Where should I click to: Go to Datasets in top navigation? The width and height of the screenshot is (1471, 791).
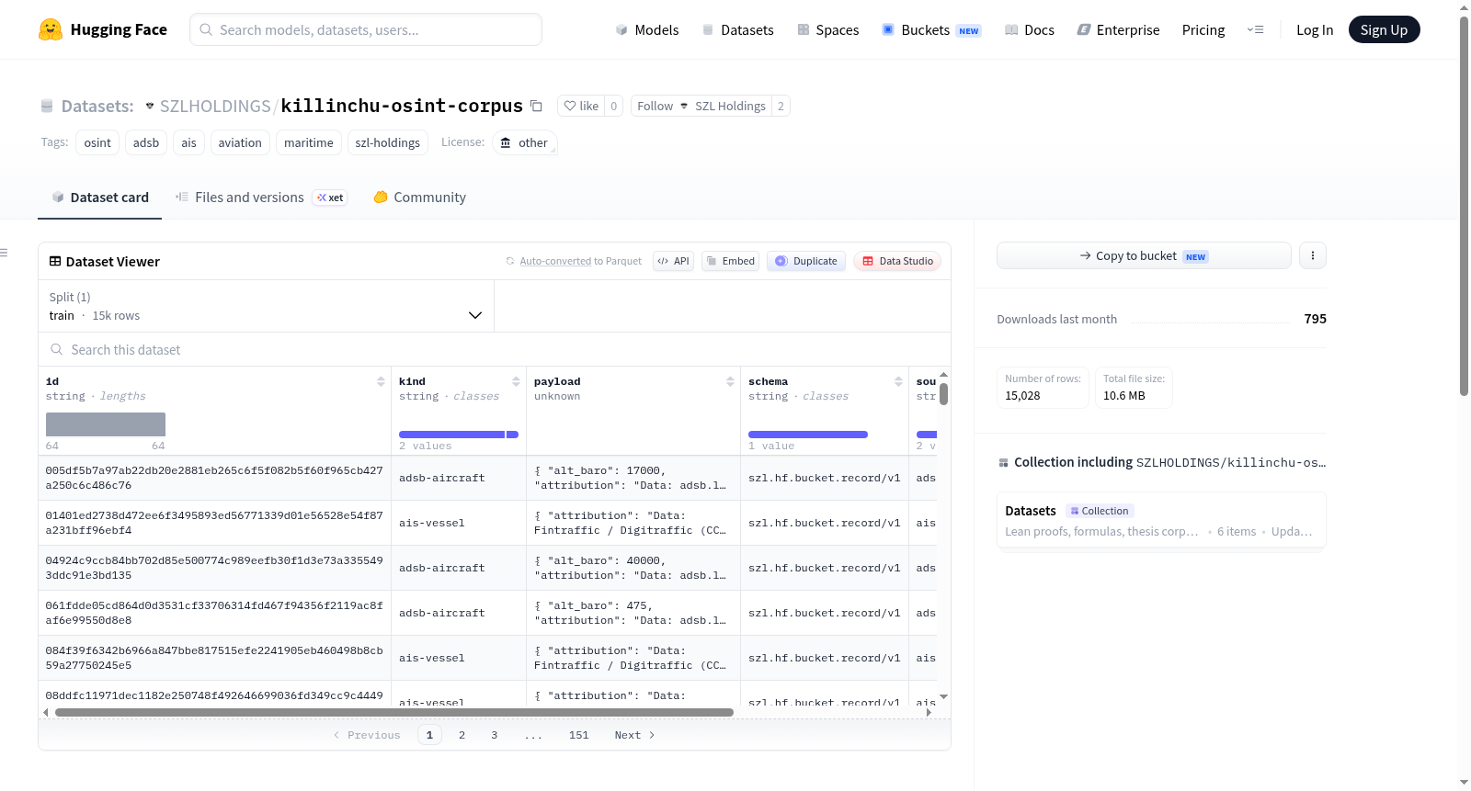(737, 29)
